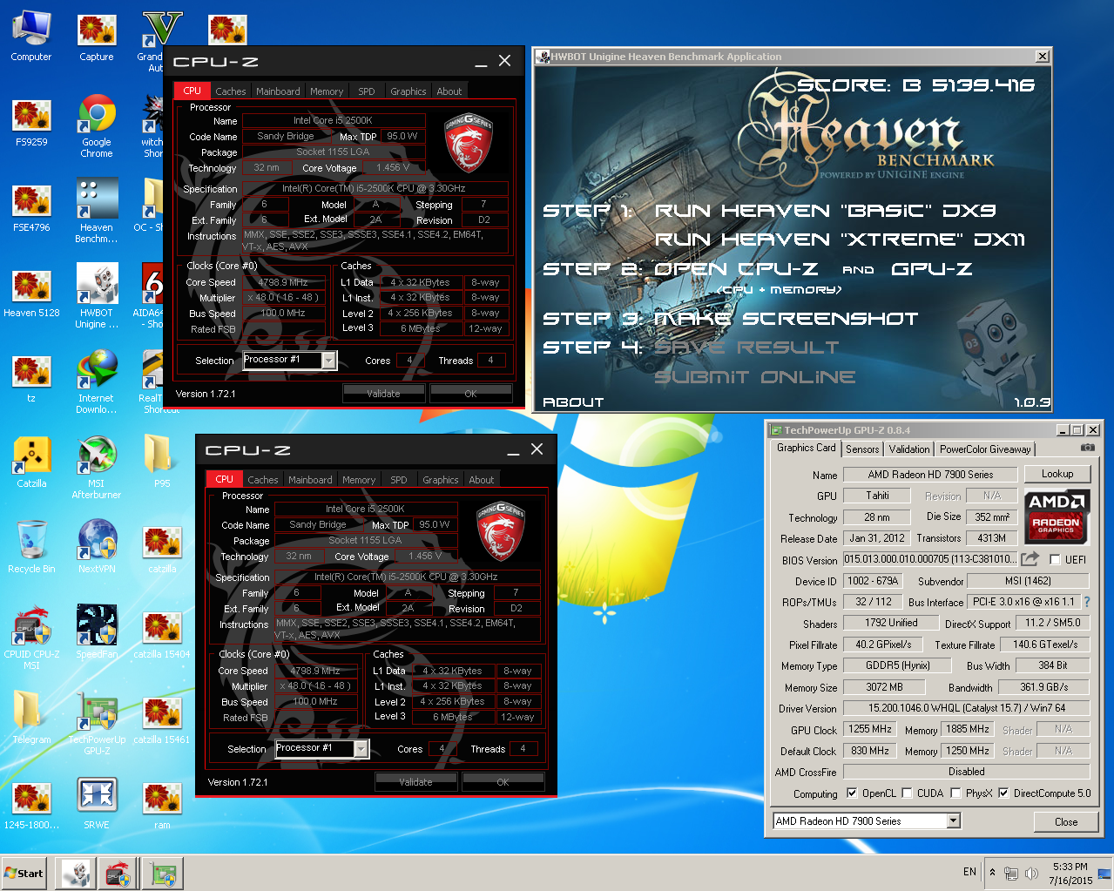Screen dimensions: 1114x891
Task: Click SUBMIT ONLINE in Heaven benchmark window
Action: click(755, 377)
